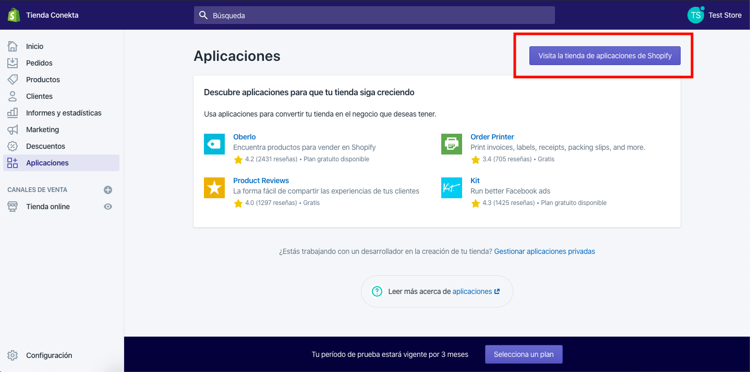The image size is (750, 372).
Task: Click Visita la tienda de aplicaciones button
Action: click(x=605, y=56)
